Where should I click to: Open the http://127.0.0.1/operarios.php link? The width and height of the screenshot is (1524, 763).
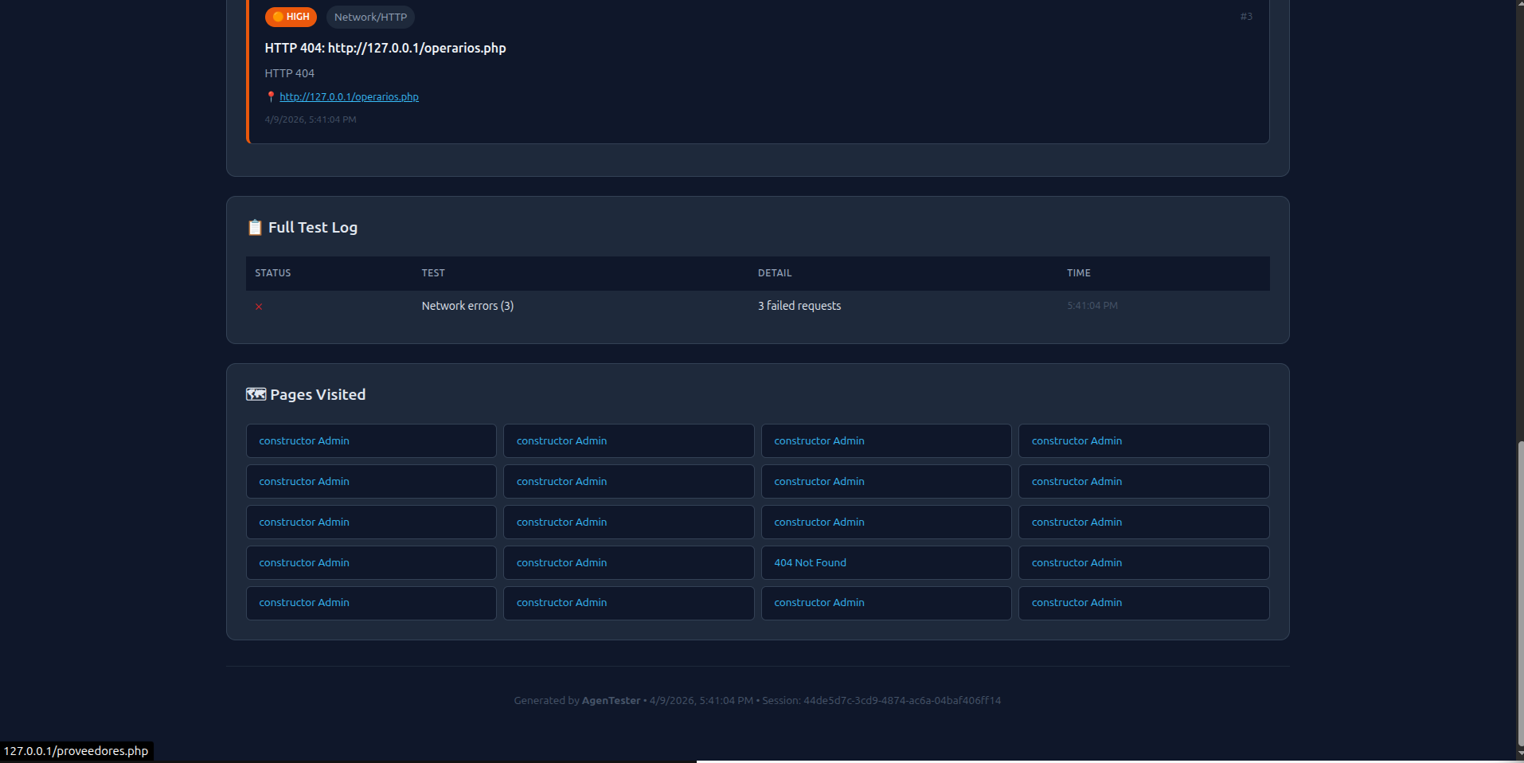pos(349,96)
